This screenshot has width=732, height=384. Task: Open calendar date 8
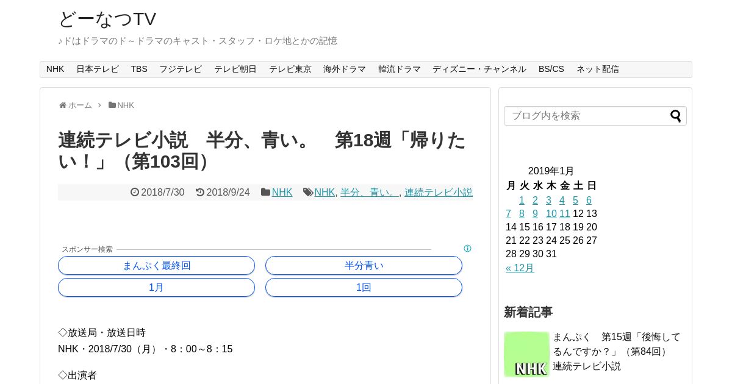coord(522,214)
